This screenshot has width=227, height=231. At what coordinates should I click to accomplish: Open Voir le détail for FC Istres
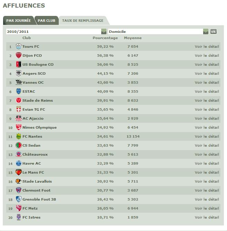click(x=207, y=217)
